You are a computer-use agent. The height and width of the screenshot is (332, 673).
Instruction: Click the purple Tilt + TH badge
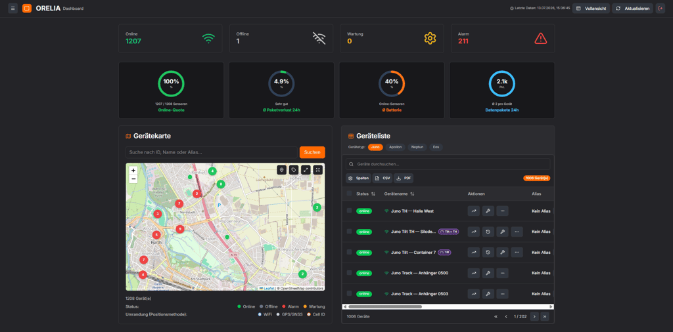coord(448,232)
